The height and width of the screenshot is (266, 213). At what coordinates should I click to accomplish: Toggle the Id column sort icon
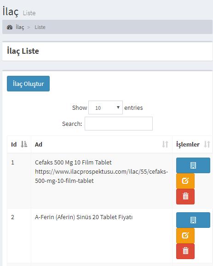click(24, 144)
